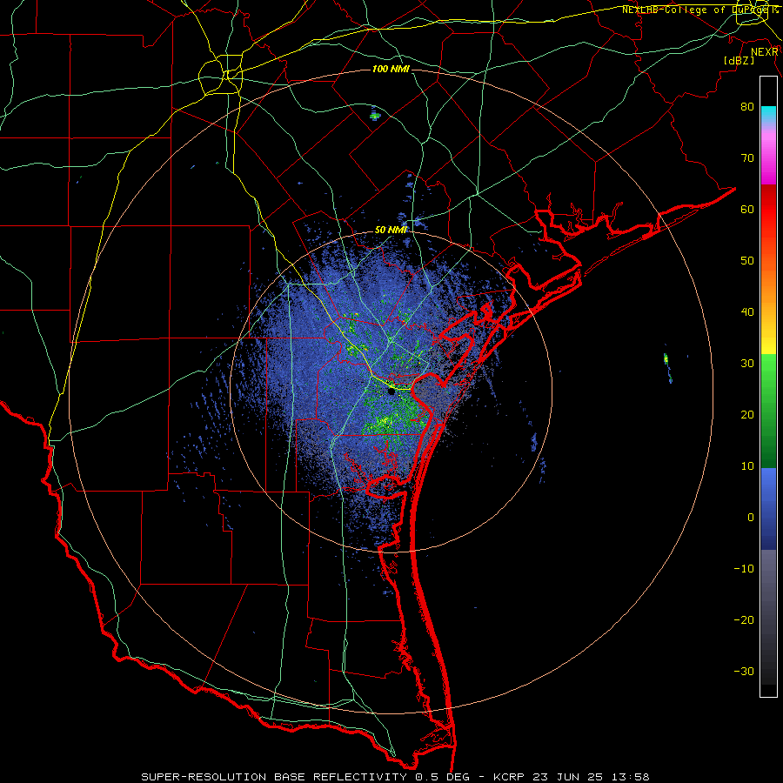Click the 80 value on the dBZ scale
Screen dimensions: 783x783
click(747, 106)
